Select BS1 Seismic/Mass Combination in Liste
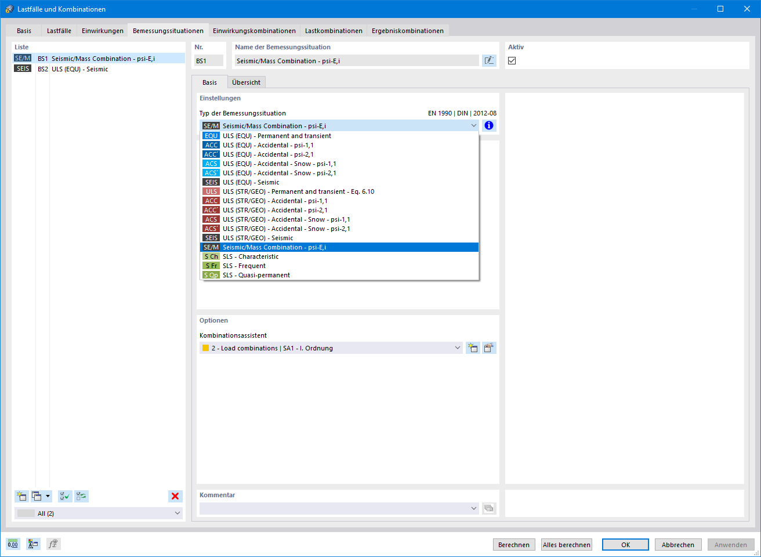761x557 pixels. point(99,58)
